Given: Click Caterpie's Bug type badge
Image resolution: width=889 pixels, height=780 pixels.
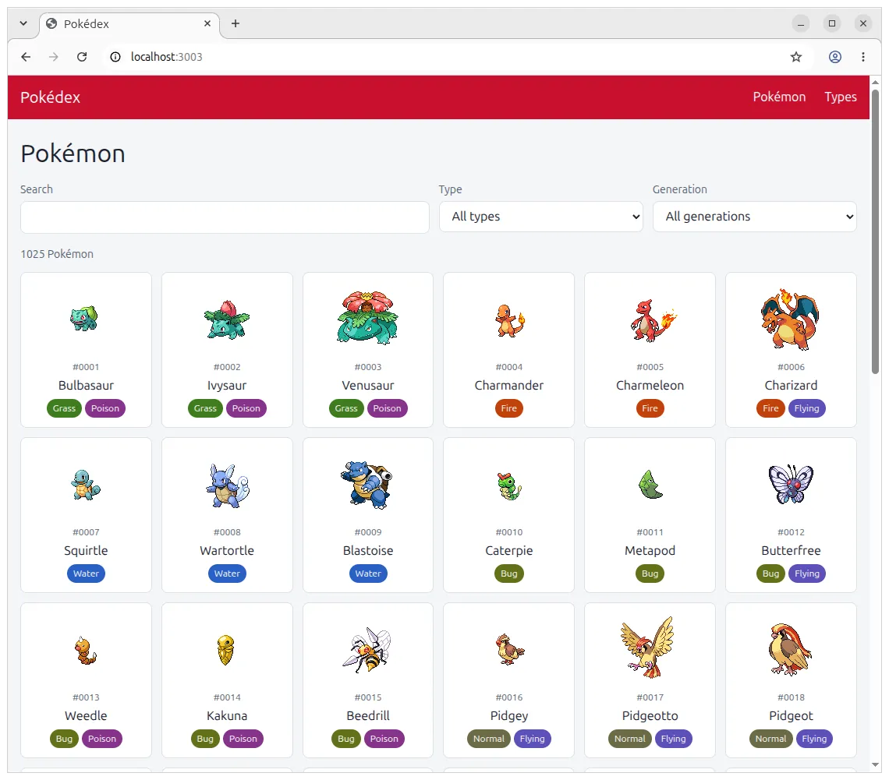Looking at the screenshot, I should [x=508, y=574].
